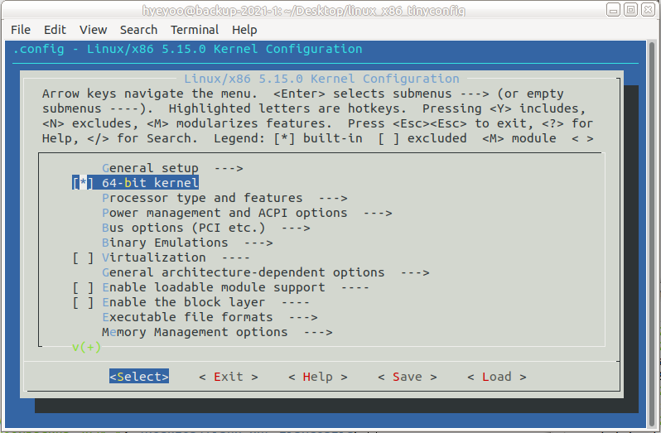Click the .config Linux/x86 5.15.0 header text
This screenshot has height=433, width=661.
pos(187,50)
